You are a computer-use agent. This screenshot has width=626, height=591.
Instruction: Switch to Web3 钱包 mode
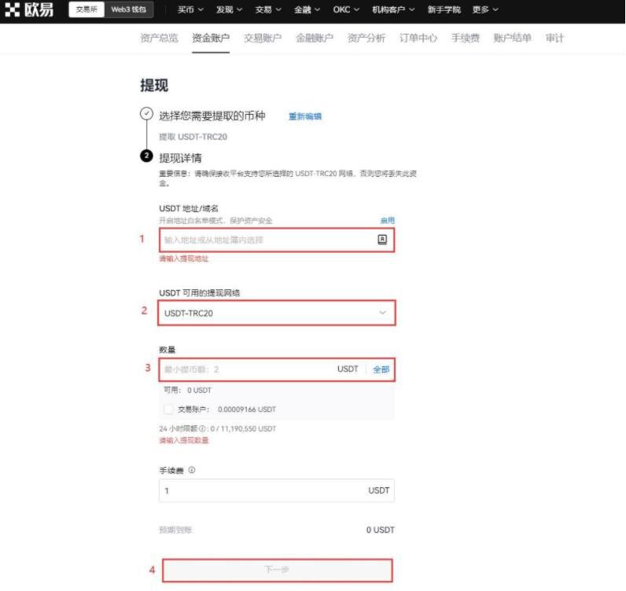pos(128,9)
